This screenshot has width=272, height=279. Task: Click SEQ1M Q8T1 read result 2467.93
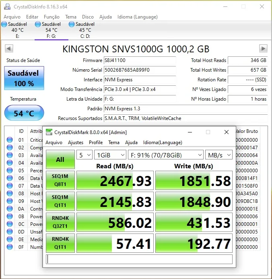click(115, 180)
